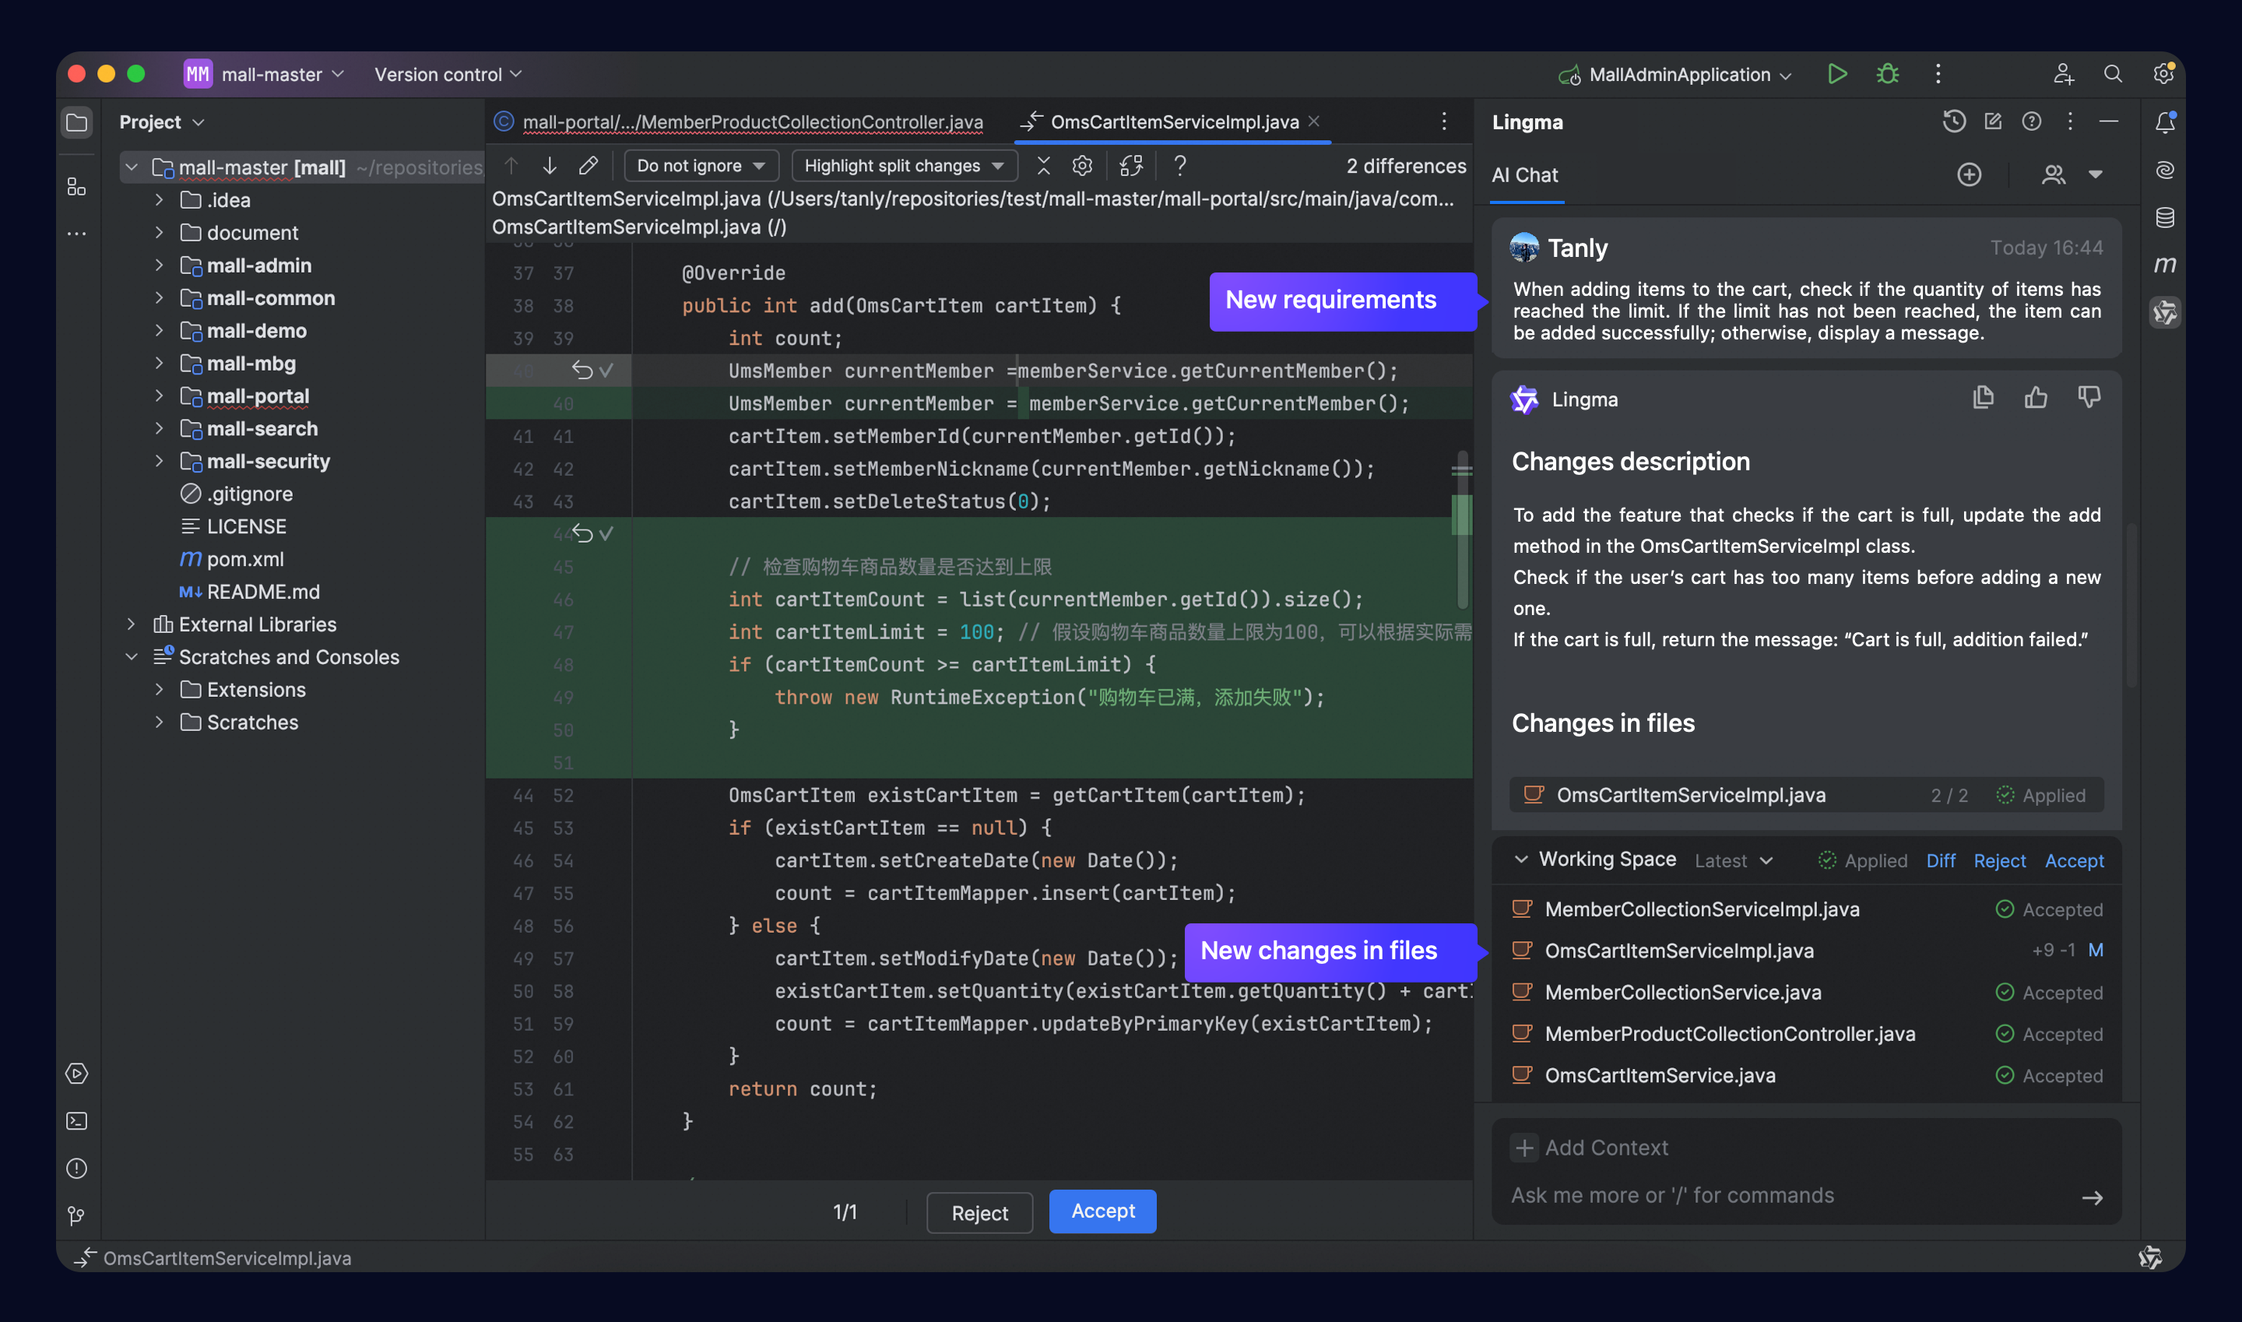Click the blue Accept button
2242x1322 pixels.
tap(1102, 1211)
